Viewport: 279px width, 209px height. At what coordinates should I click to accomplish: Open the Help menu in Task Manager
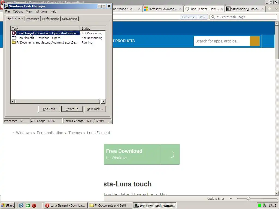[53, 11]
